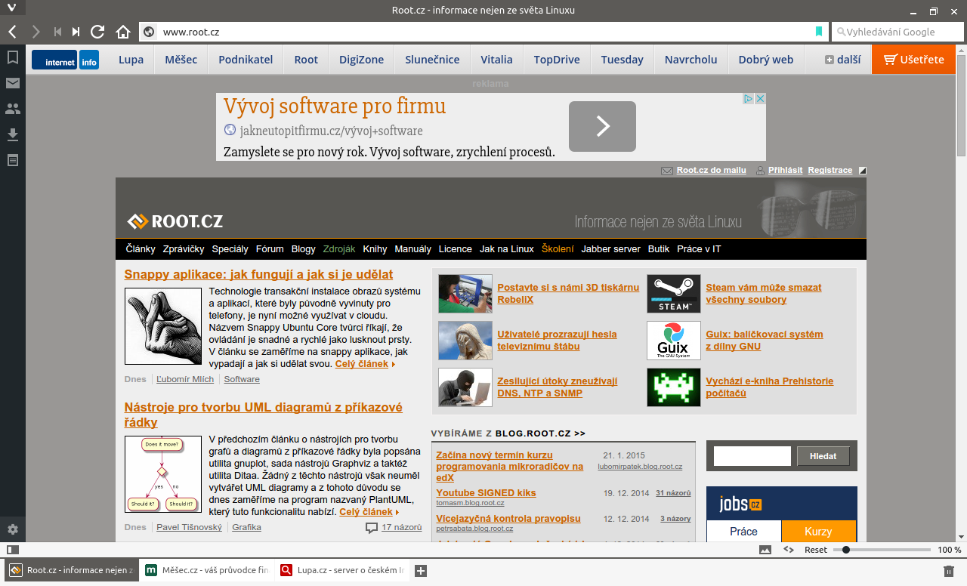Open the Zdroják menu item
Viewport: 967px width, 586px height.
pyautogui.click(x=339, y=249)
